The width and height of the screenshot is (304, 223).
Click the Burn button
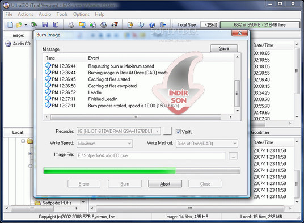pyautogui.click(x=125, y=184)
